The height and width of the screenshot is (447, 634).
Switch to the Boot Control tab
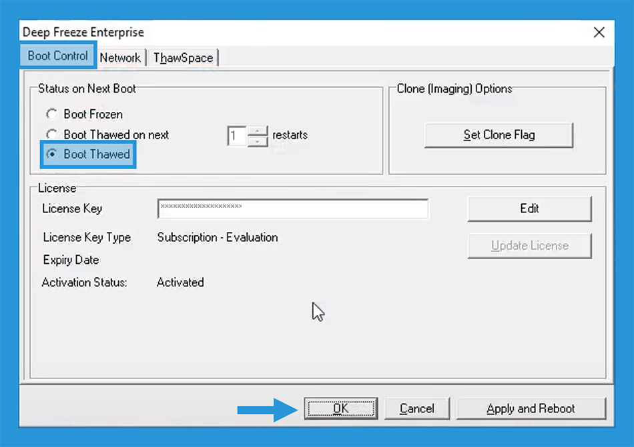[58, 56]
